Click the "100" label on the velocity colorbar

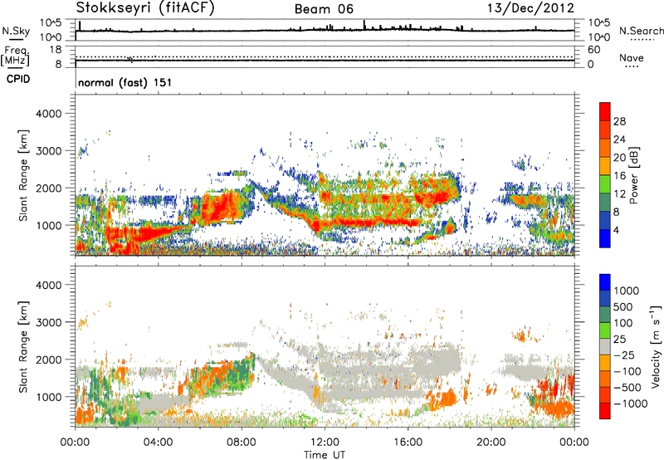(x=623, y=323)
